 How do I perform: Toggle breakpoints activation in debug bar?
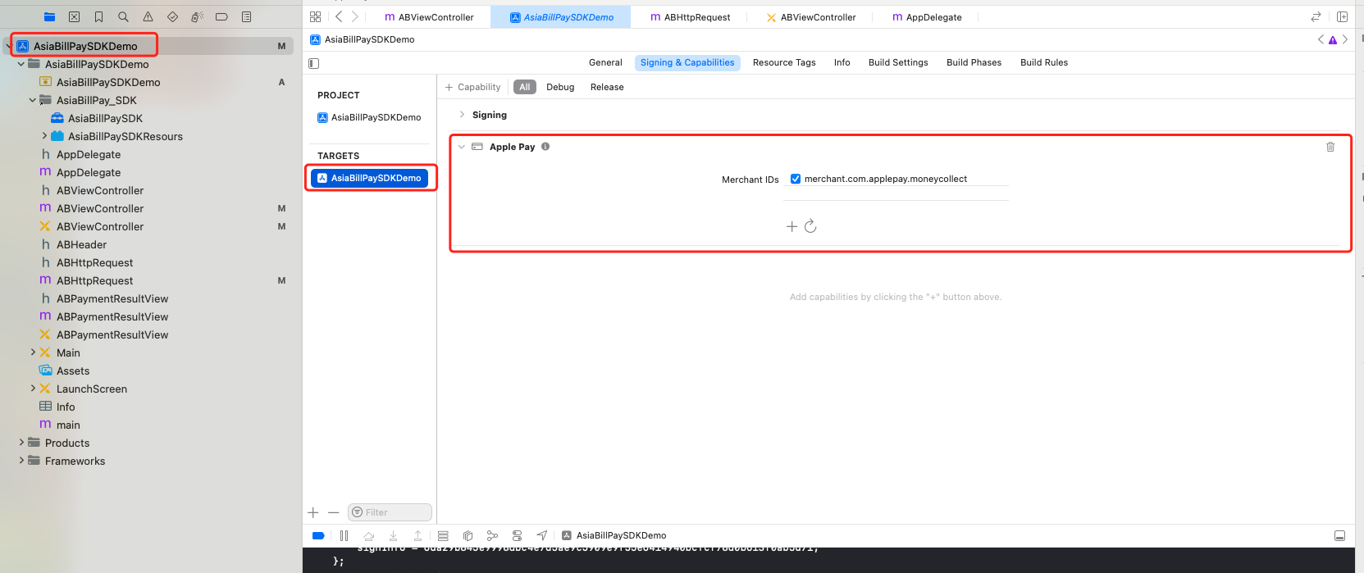pyautogui.click(x=318, y=535)
